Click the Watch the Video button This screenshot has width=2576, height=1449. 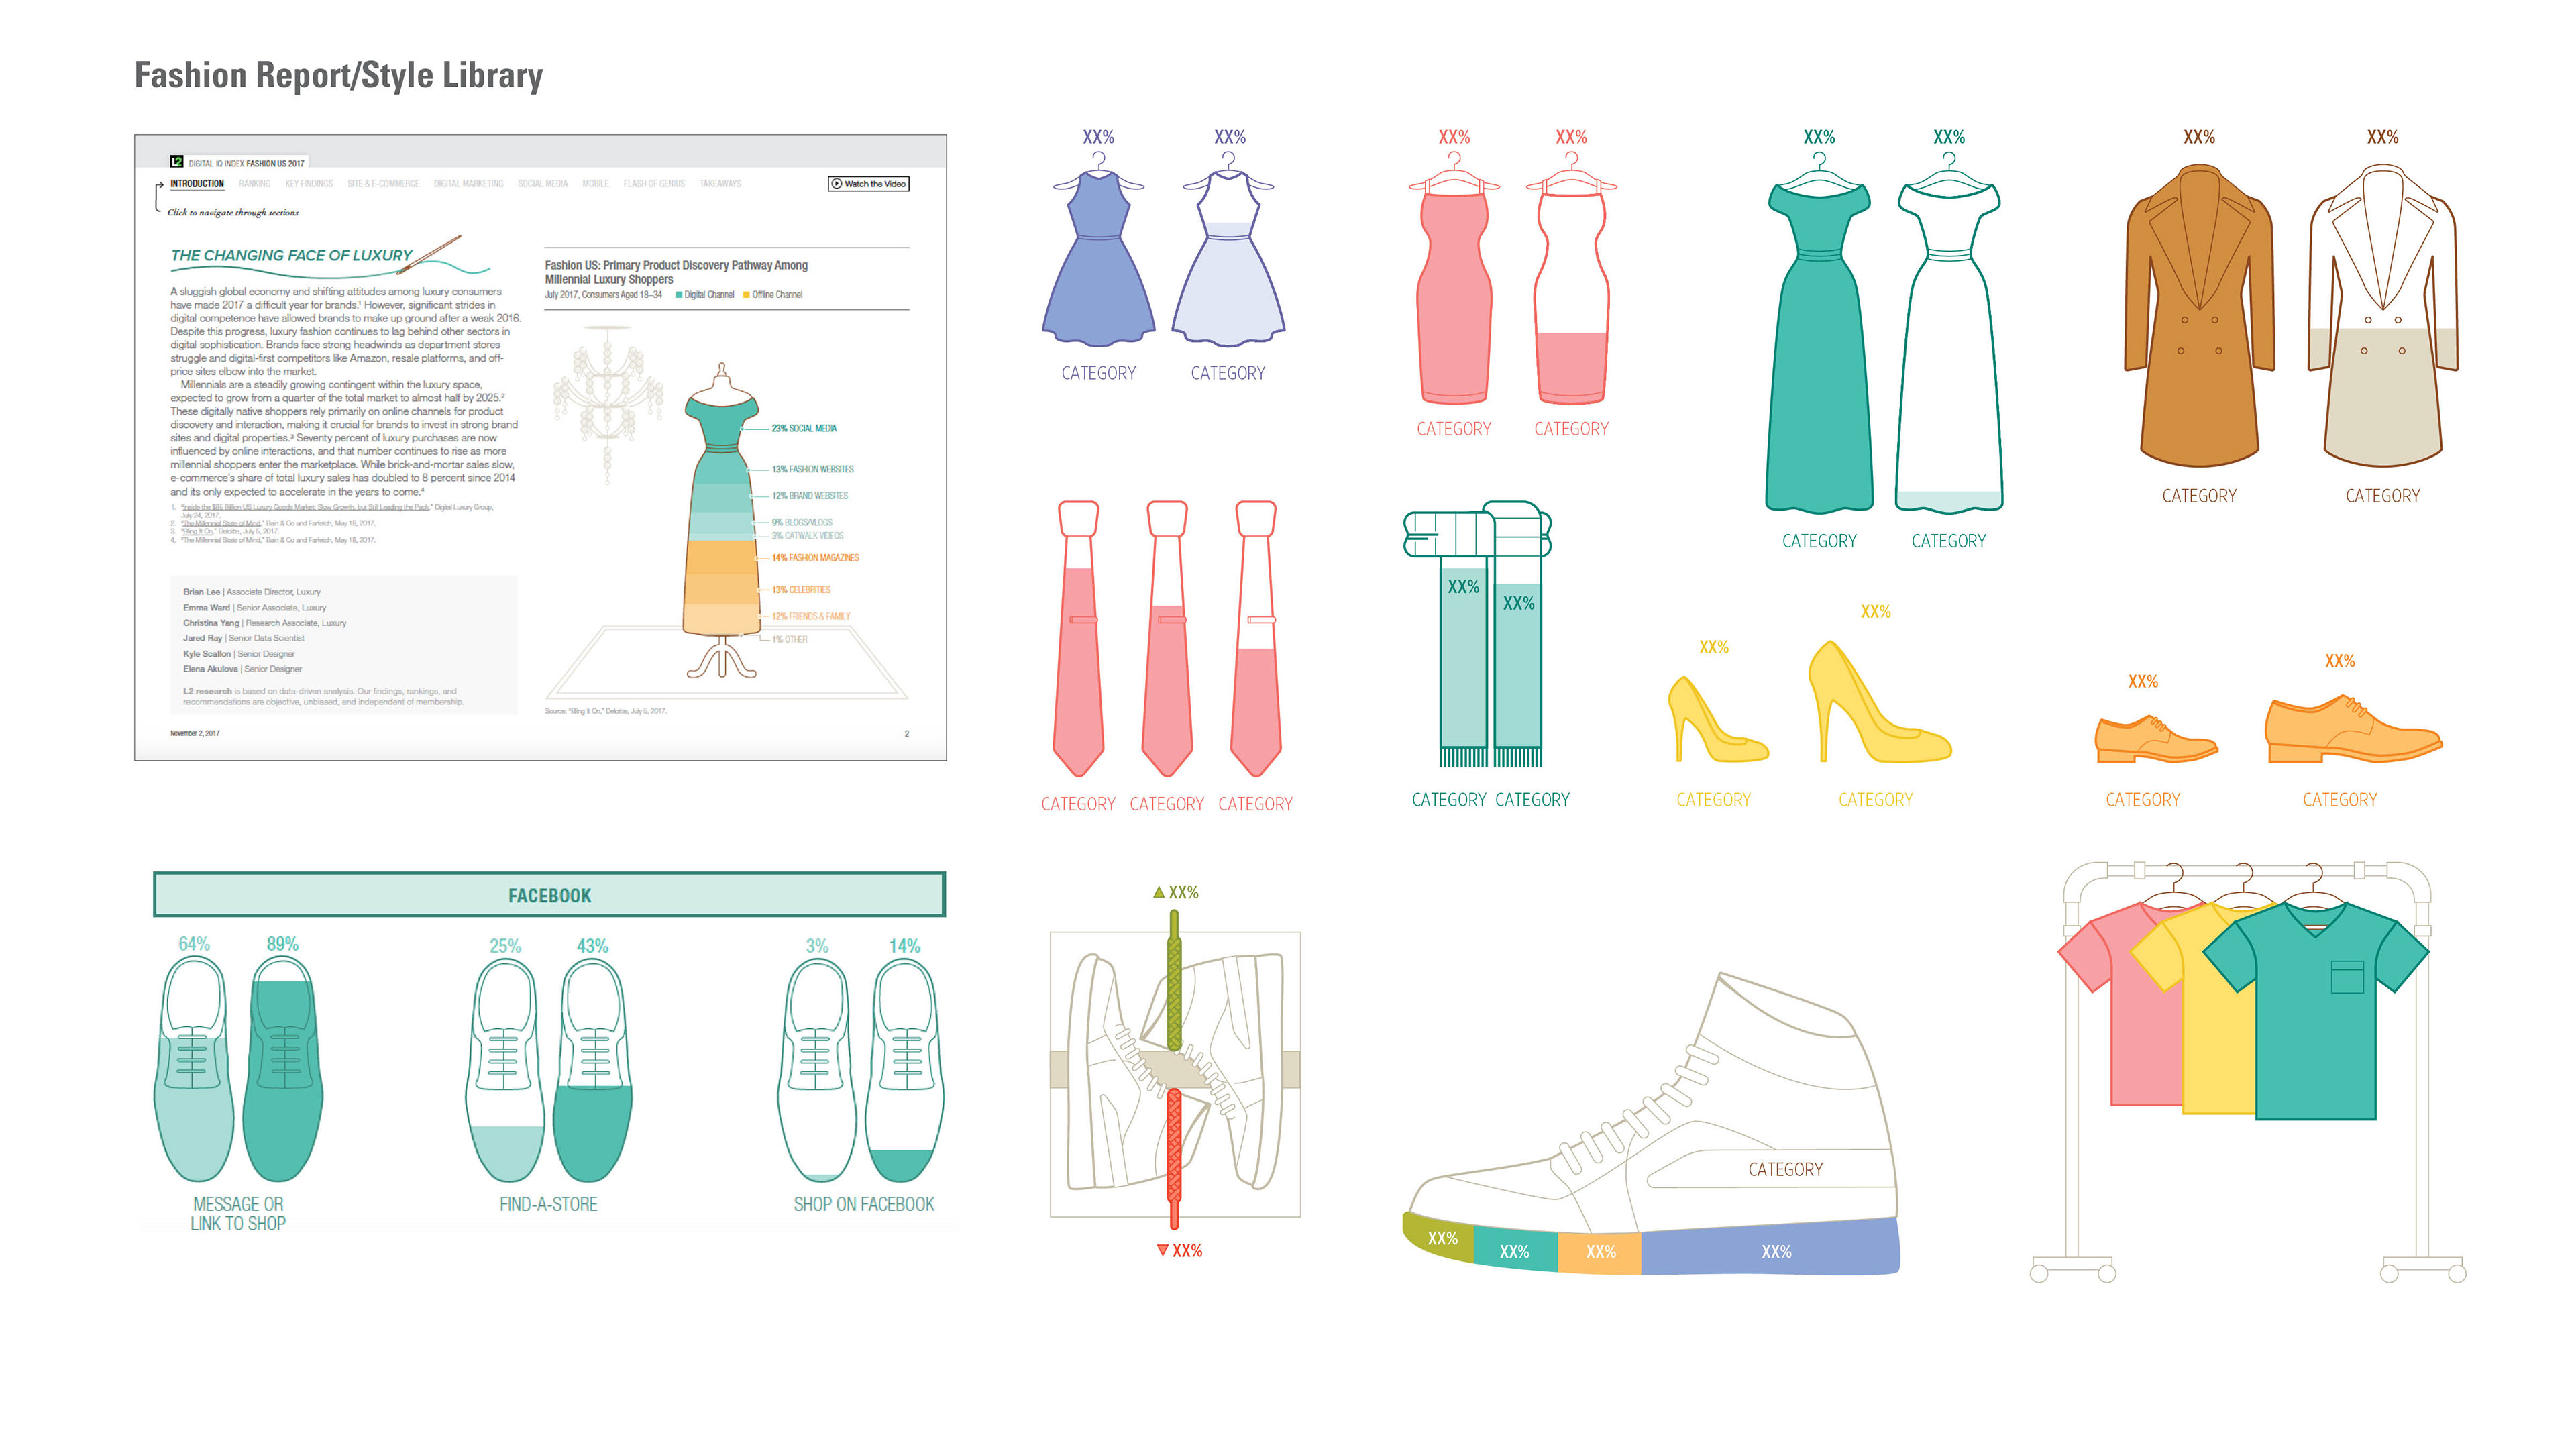[868, 184]
